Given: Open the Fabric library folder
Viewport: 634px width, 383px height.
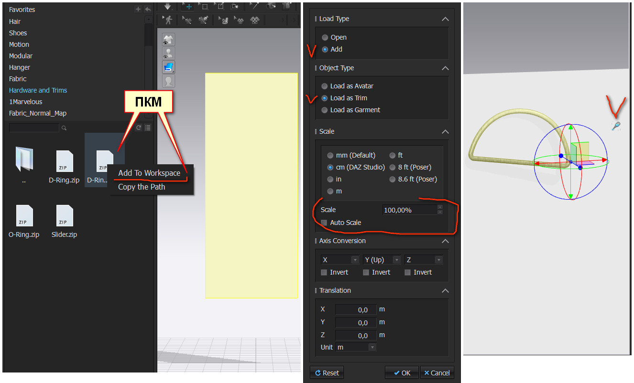Looking at the screenshot, I should 18,79.
